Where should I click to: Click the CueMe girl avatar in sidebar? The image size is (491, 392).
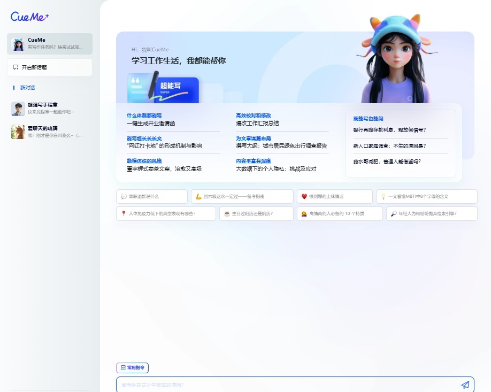click(x=18, y=44)
